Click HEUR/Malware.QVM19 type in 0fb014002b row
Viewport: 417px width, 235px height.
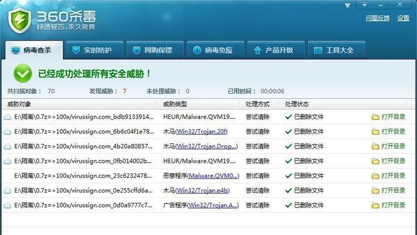199,161
